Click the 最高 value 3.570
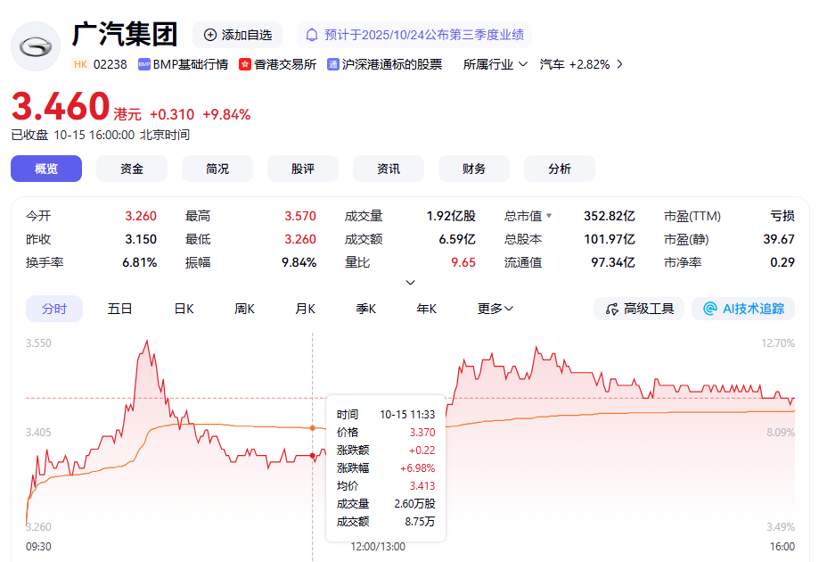 point(300,216)
